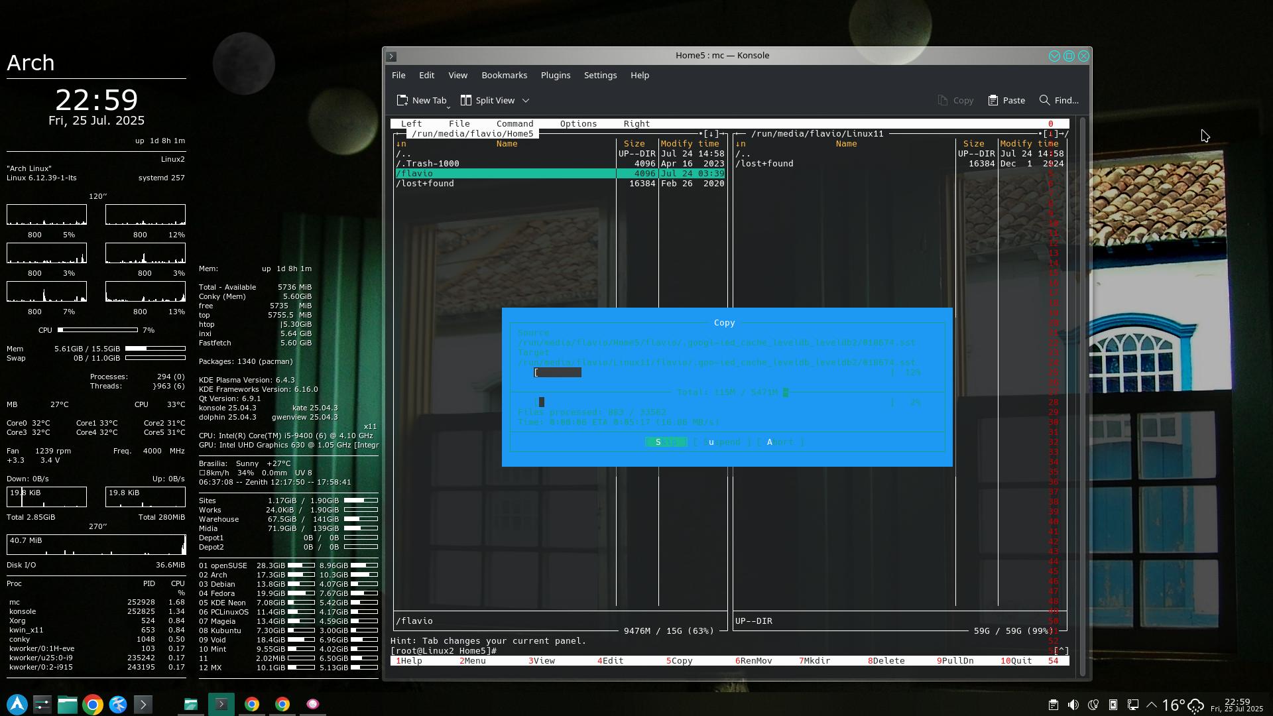Click the pinned Chrome taskbar icon
Image resolution: width=1273 pixels, height=716 pixels.
pos(93,704)
